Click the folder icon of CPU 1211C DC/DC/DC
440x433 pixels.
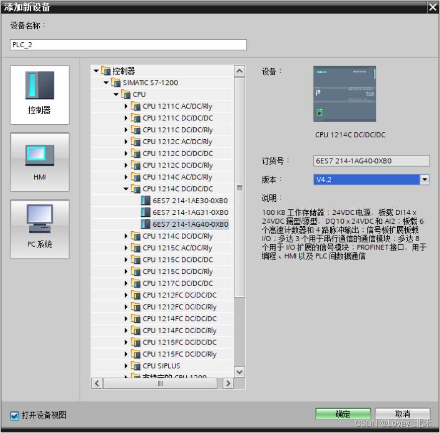[136, 118]
